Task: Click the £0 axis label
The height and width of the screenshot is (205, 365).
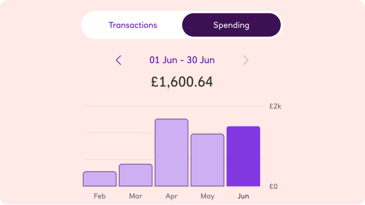Action: [274, 186]
